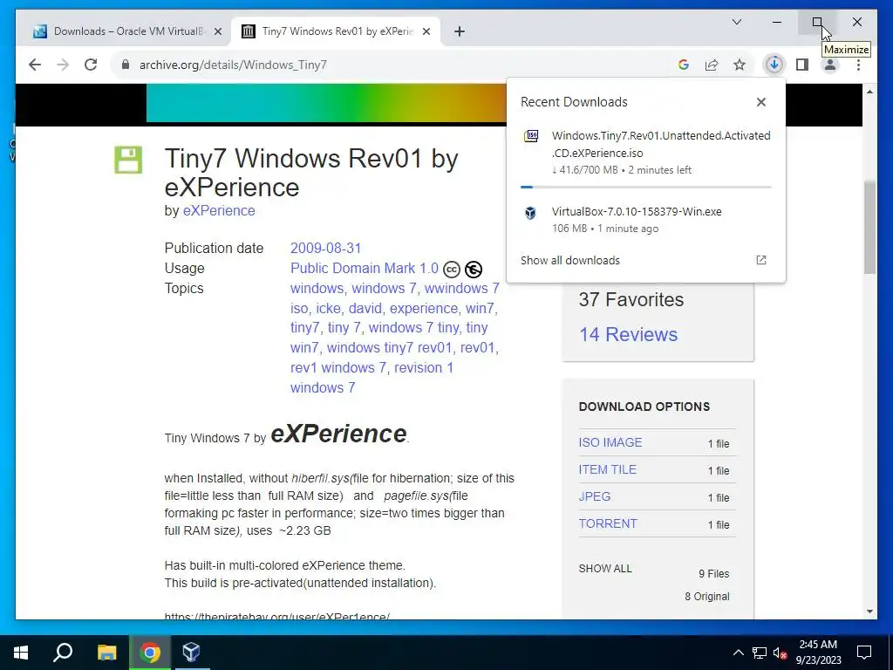Click SHOW ALL download files
This screenshot has width=893, height=670.
(x=605, y=569)
